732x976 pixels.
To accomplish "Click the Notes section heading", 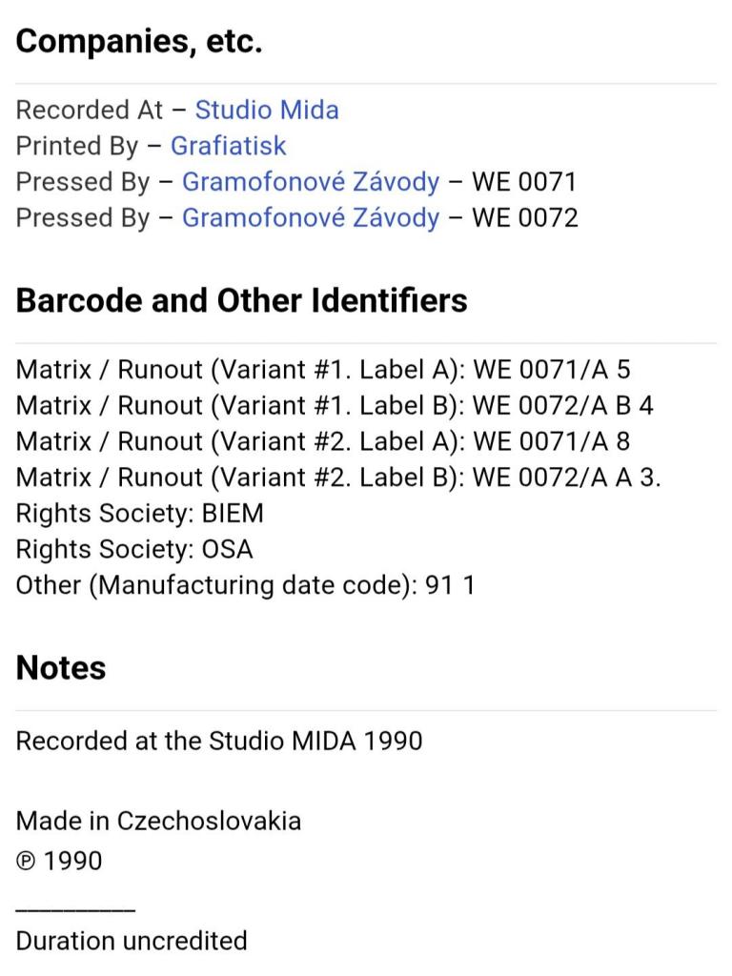I will tap(61, 668).
